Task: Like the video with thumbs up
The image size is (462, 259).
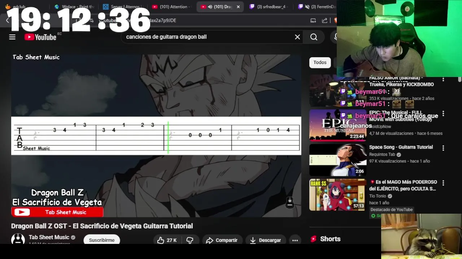Action: (161, 240)
